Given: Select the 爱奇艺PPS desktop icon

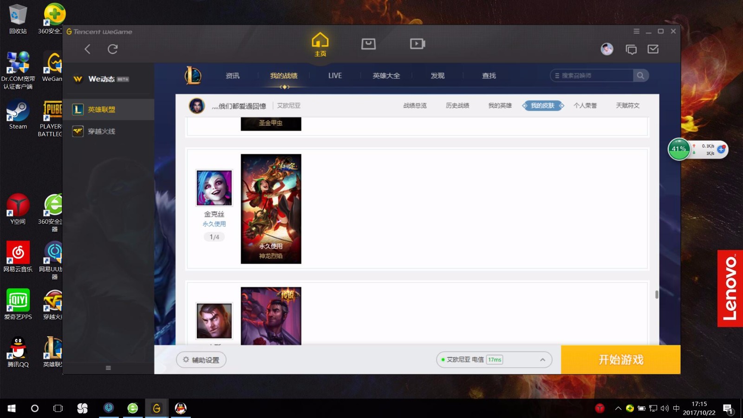Looking at the screenshot, I should (18, 304).
